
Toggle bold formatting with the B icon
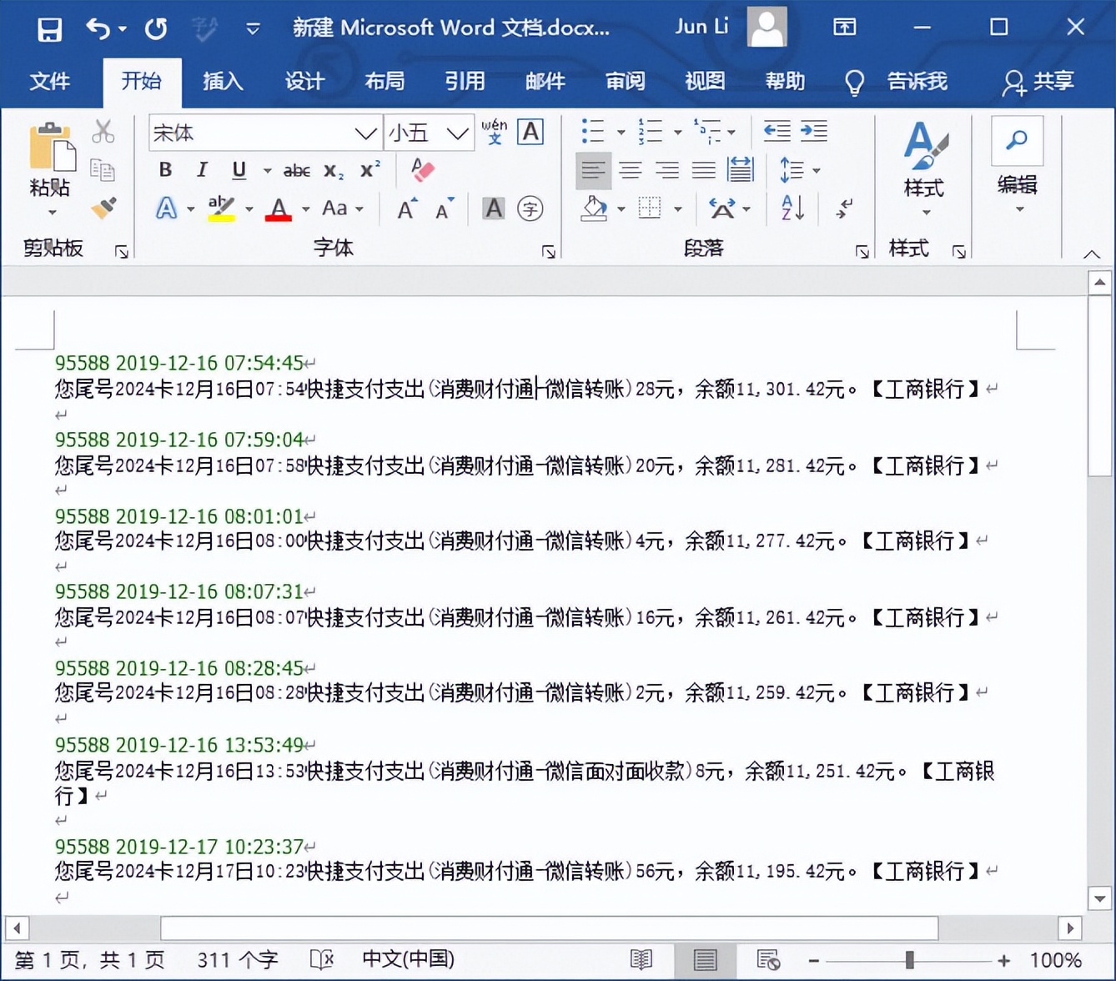click(x=164, y=170)
